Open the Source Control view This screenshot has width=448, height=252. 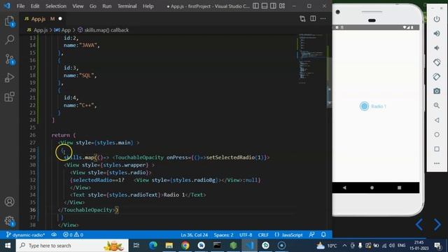tap(9, 59)
